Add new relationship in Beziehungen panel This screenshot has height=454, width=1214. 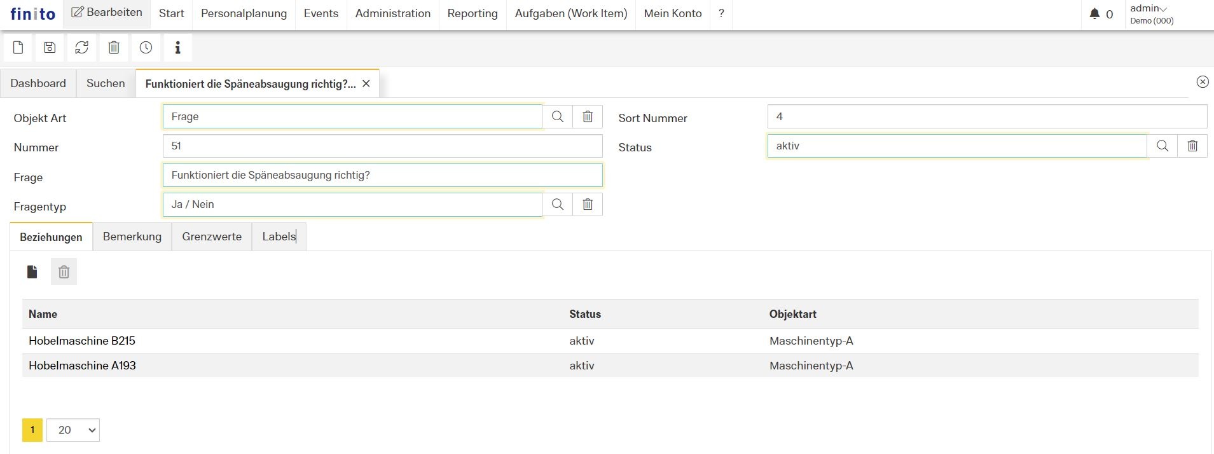[32, 272]
